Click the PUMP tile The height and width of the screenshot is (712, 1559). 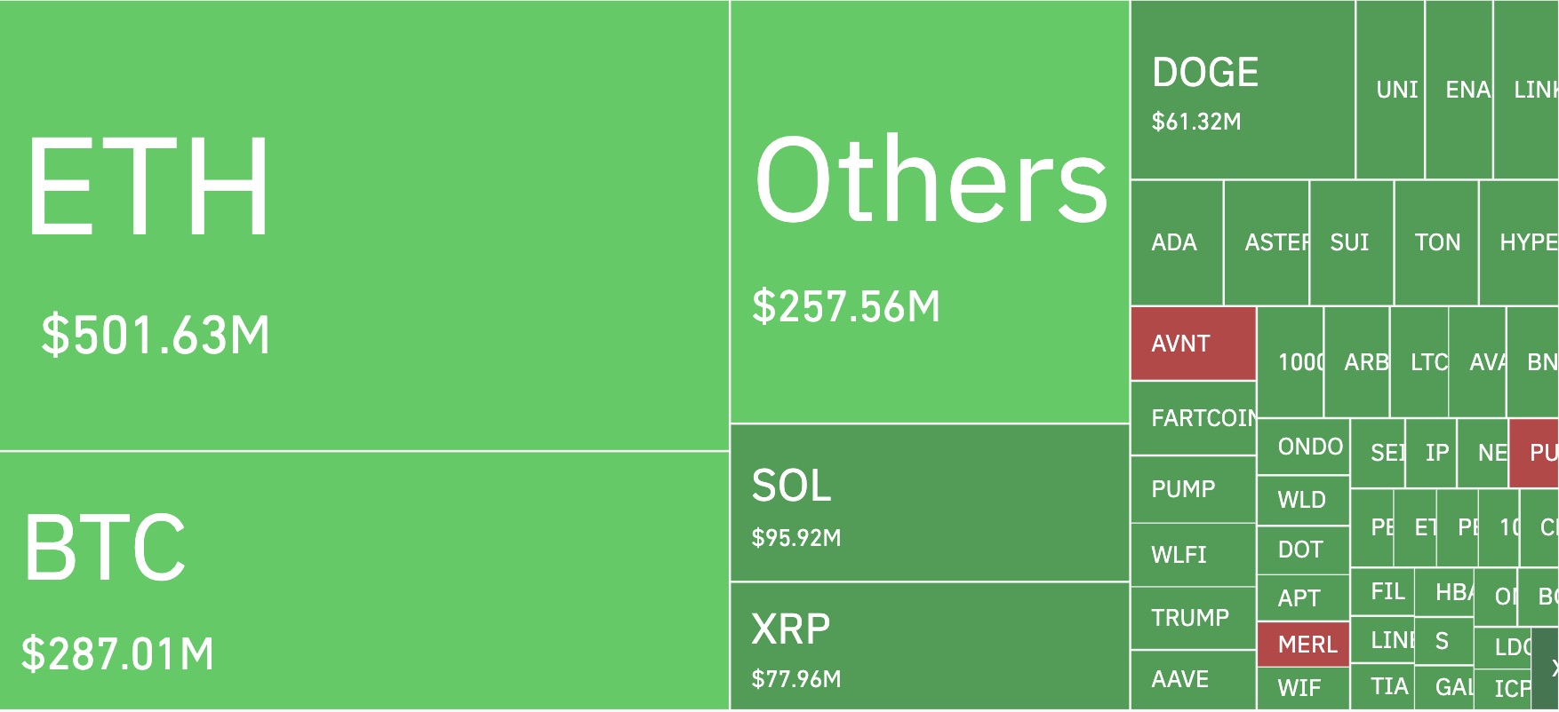point(1193,489)
